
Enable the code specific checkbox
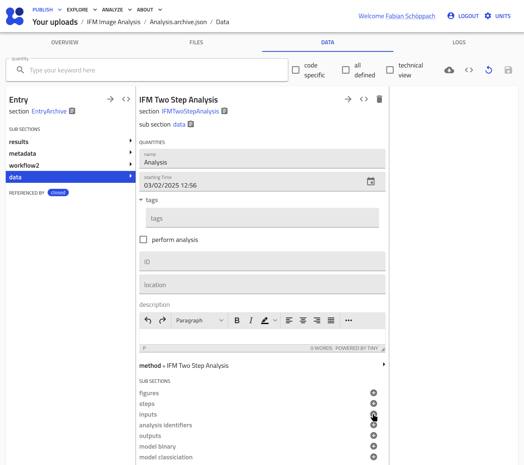point(296,70)
